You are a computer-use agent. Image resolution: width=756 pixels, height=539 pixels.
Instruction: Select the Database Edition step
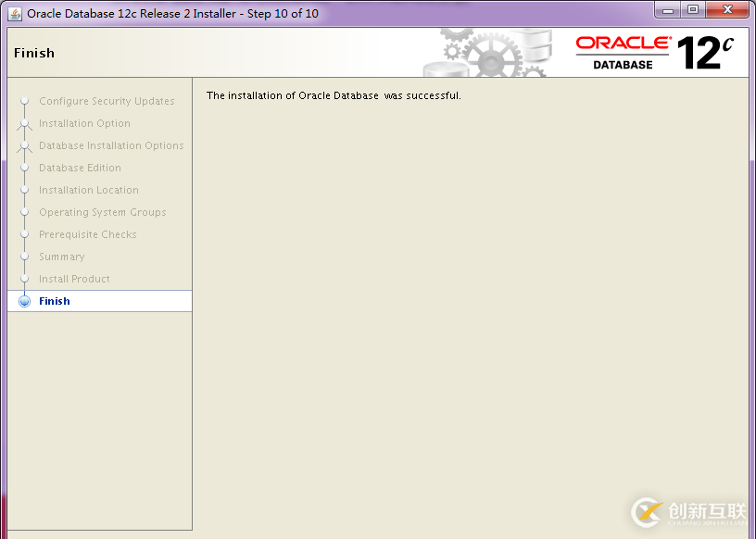pyautogui.click(x=80, y=168)
